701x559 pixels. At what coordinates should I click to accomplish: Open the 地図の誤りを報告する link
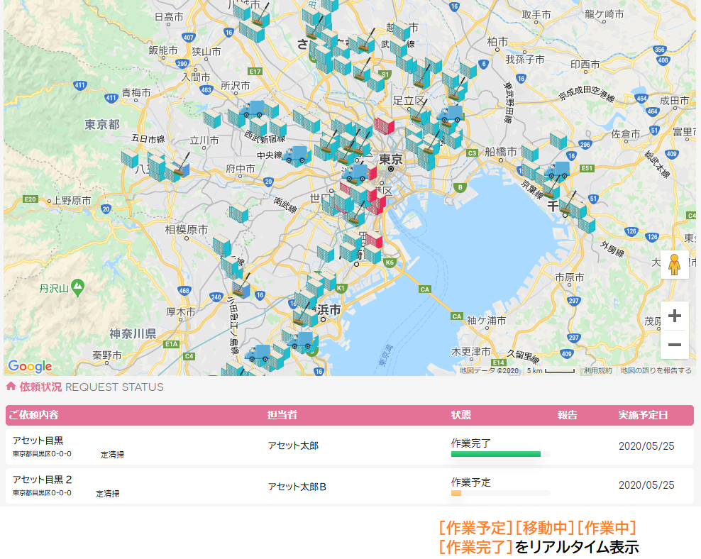point(656,370)
